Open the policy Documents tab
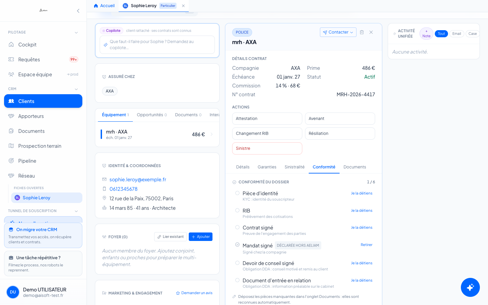 (354, 167)
